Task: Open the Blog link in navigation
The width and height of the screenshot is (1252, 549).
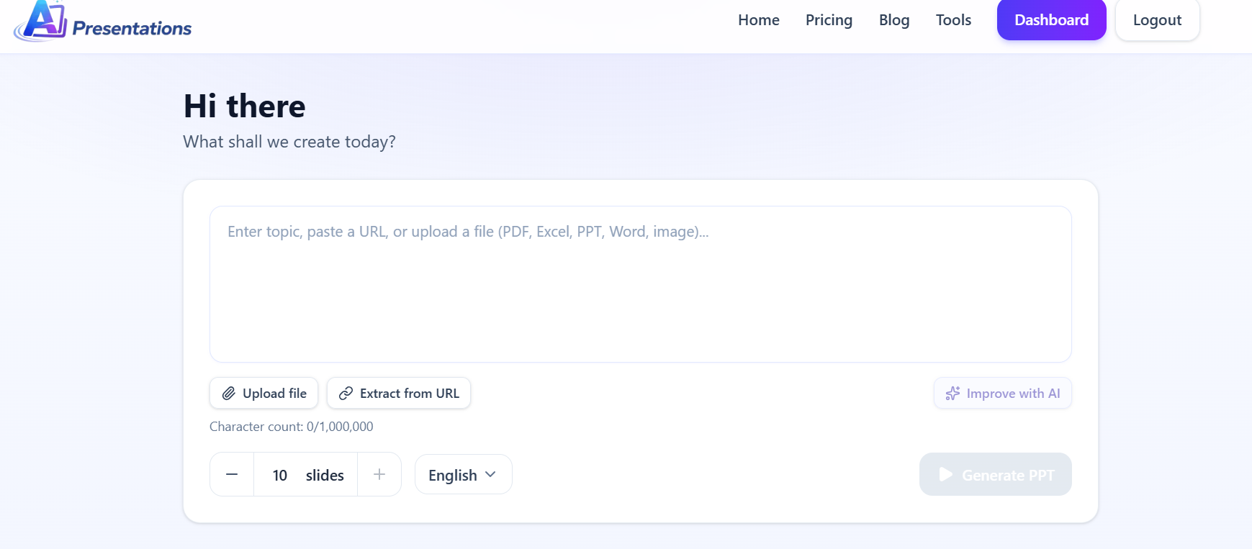Action: click(x=894, y=20)
